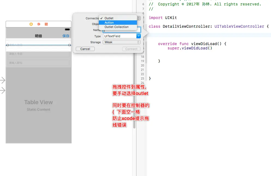This screenshot has height=176, width=271.
Task: Select the second placeholder text field
Action: (x=39, y=54)
